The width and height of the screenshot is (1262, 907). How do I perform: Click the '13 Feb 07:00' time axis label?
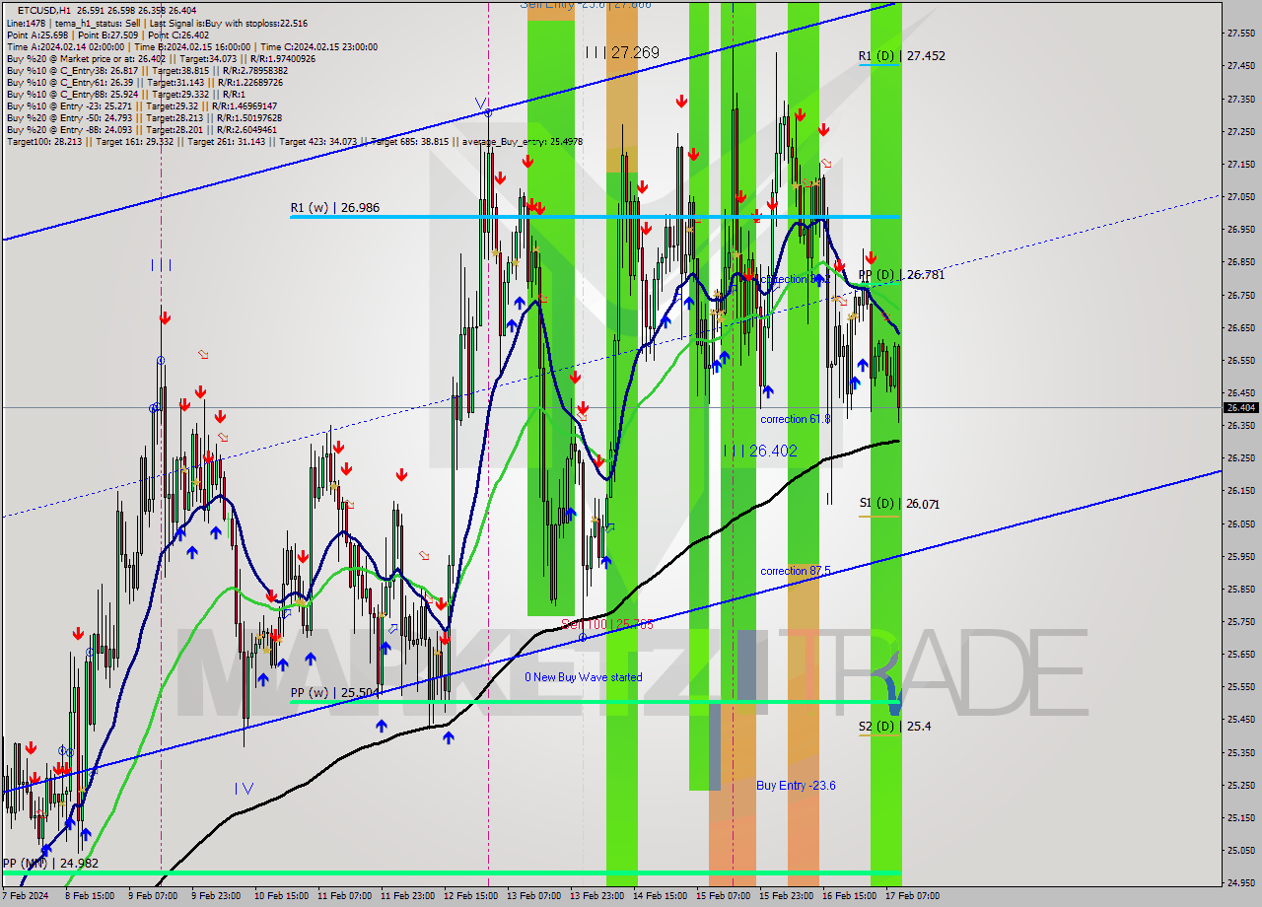point(534,896)
